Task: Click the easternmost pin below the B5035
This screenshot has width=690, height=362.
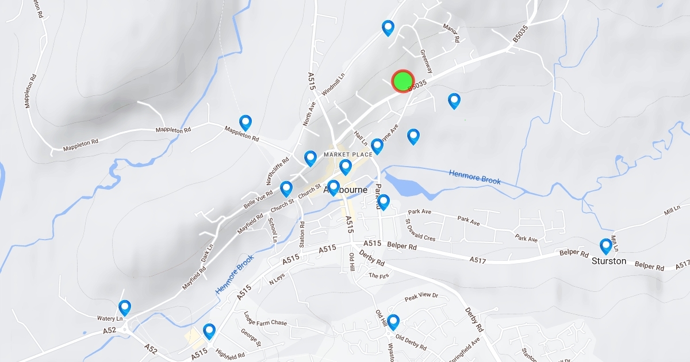Action: click(454, 101)
